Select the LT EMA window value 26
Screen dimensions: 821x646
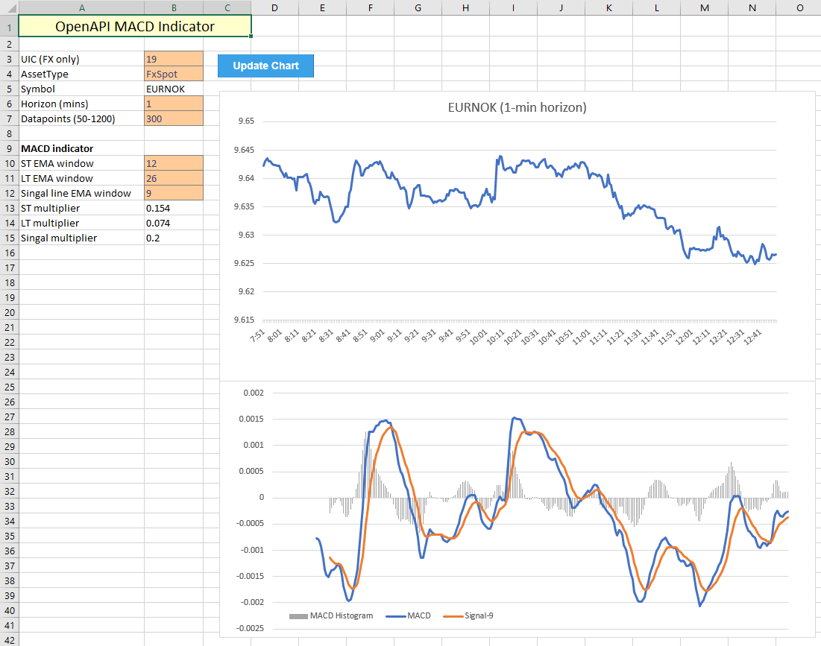click(173, 178)
